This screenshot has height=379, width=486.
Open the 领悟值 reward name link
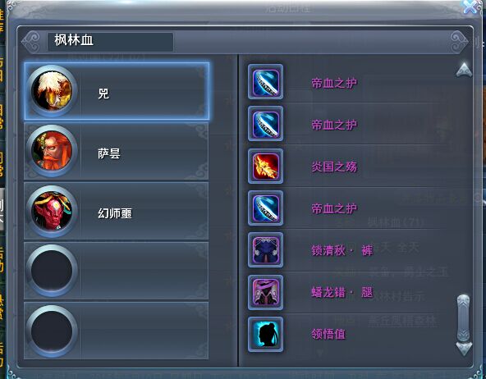328,334
